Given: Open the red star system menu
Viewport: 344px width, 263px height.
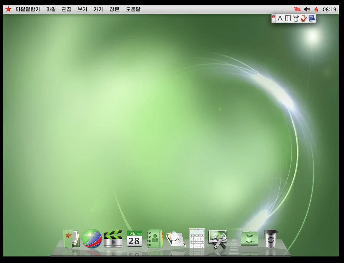Looking at the screenshot, I should (x=8, y=9).
